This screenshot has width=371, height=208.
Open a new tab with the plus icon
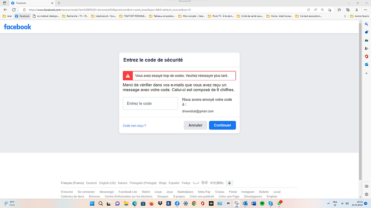[x=59, y=3]
